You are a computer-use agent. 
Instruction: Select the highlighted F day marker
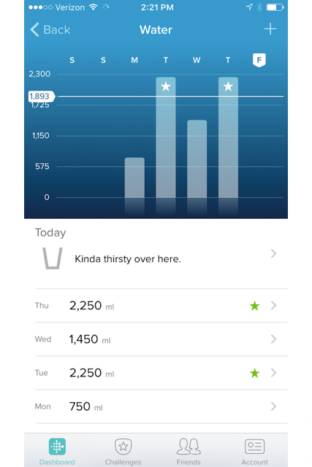[259, 60]
